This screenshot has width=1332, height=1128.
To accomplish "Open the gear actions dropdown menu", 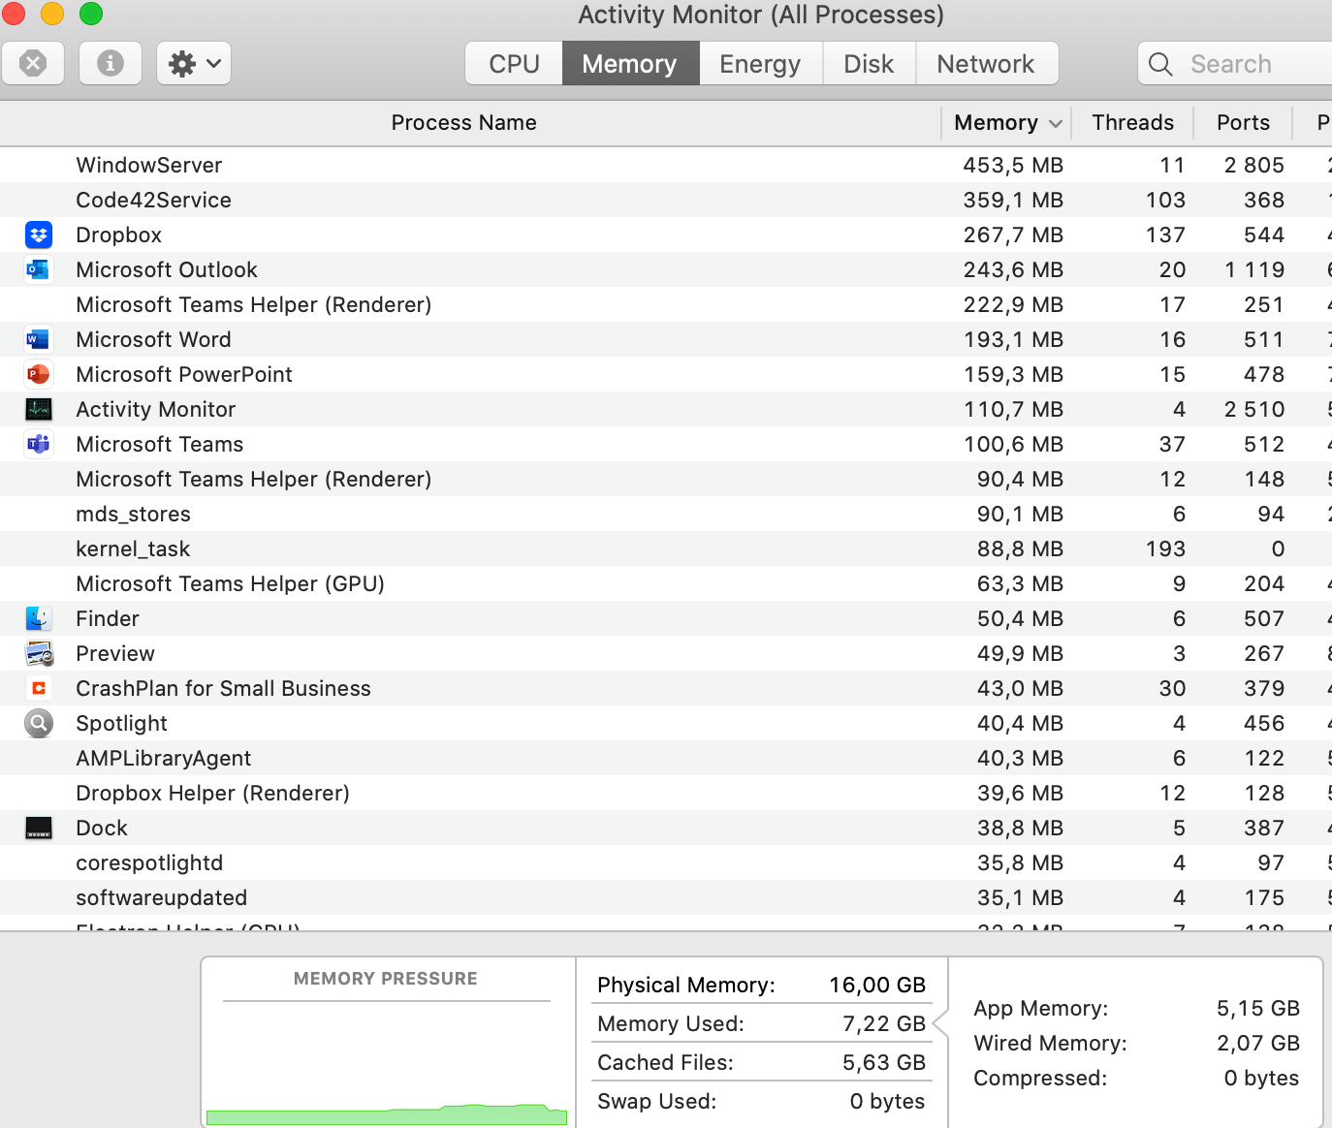I will tap(194, 64).
